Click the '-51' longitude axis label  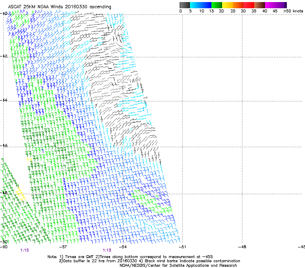click(x=182, y=247)
